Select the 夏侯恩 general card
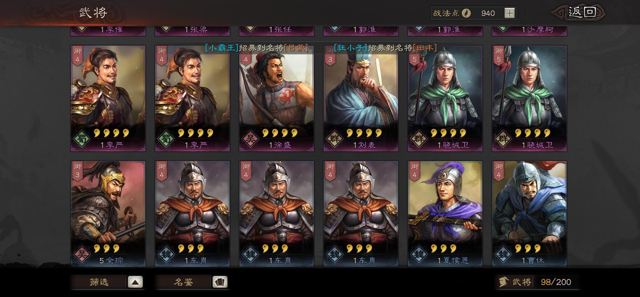This screenshot has width=640, height=297. 445,214
